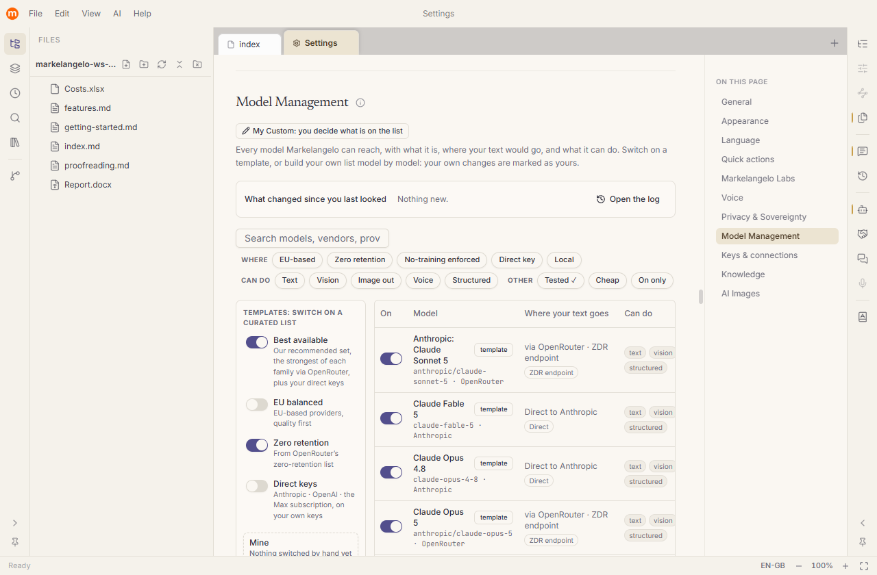877x575 pixels.
Task: Zoom out with the minus control
Action: click(x=799, y=566)
